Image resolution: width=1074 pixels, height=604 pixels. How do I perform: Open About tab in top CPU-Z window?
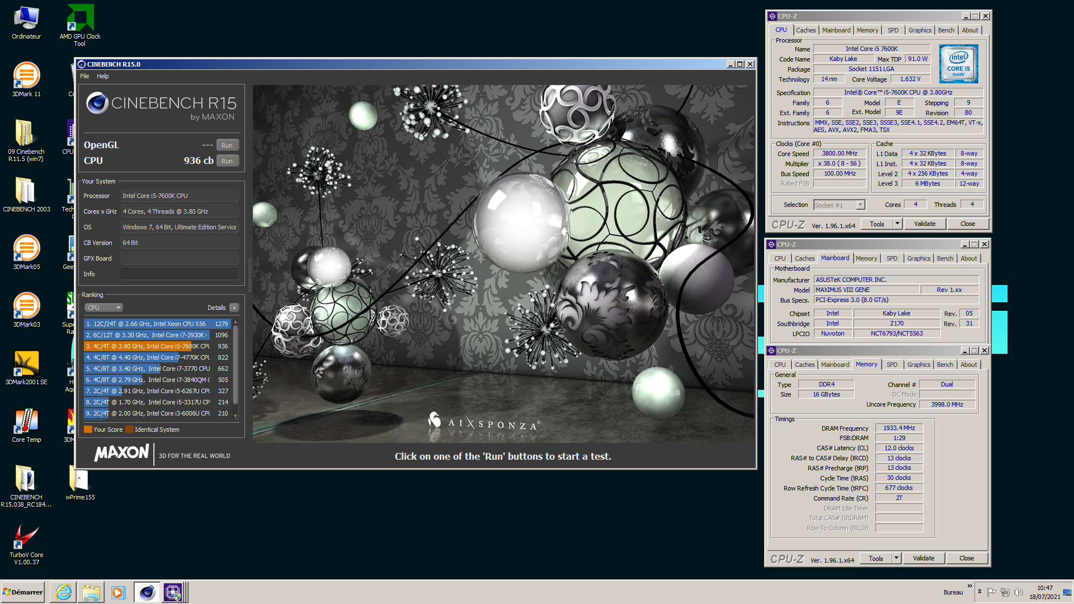pos(970,30)
